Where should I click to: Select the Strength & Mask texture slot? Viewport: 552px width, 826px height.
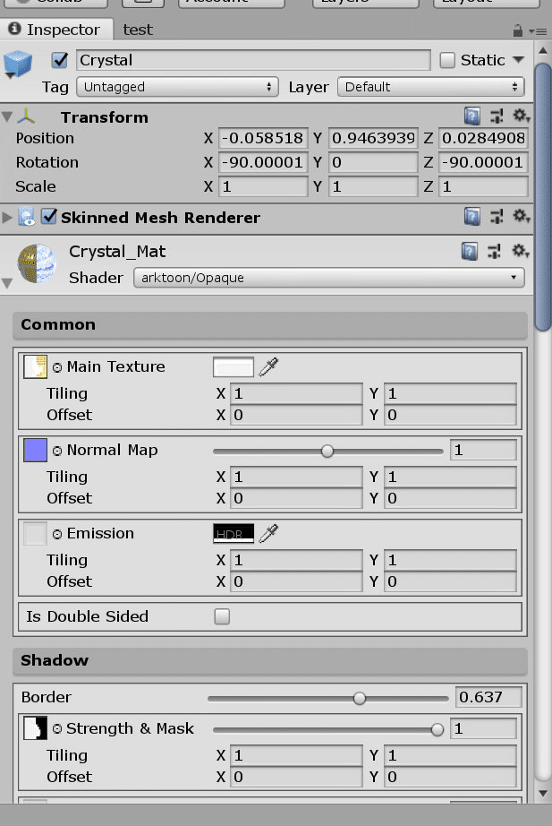(35, 728)
